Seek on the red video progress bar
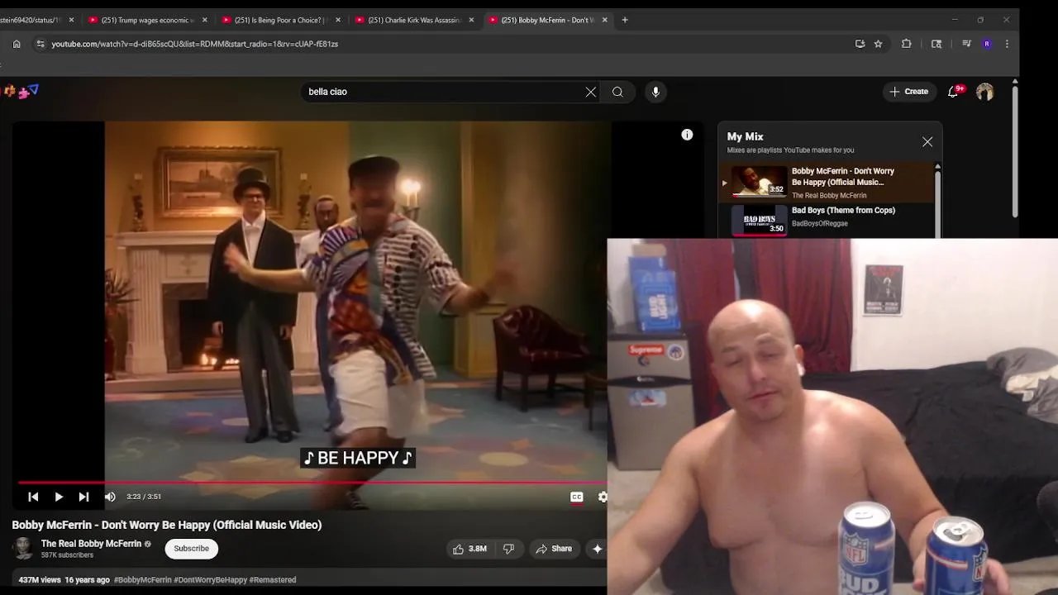 [312, 483]
